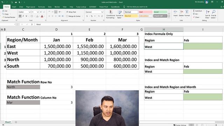Click the horizontal scrollbar
The width and height of the screenshot is (224, 126).
coord(177,122)
